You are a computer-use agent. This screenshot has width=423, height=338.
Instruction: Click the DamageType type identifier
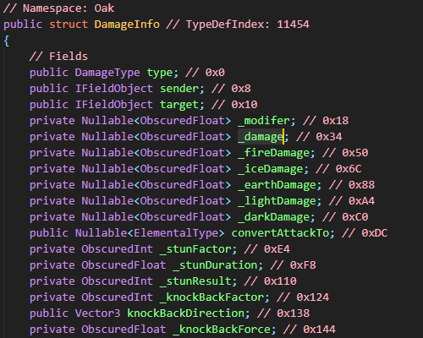tap(107, 73)
